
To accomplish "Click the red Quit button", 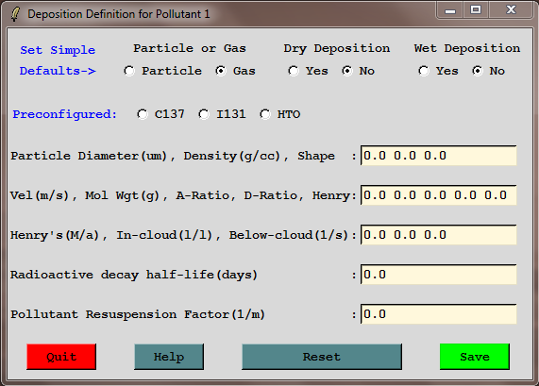I will click(x=61, y=357).
